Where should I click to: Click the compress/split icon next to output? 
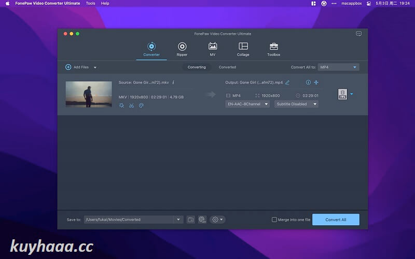[x=316, y=82]
